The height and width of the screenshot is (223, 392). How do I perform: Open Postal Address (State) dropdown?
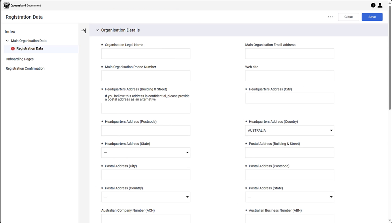point(289,197)
